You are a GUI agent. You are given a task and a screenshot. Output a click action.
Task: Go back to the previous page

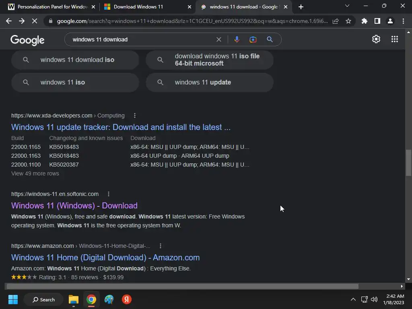point(9,21)
